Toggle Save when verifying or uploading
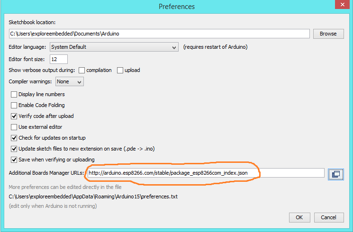Image resolution: width=353 pixels, height=232 pixels. coord(14,160)
